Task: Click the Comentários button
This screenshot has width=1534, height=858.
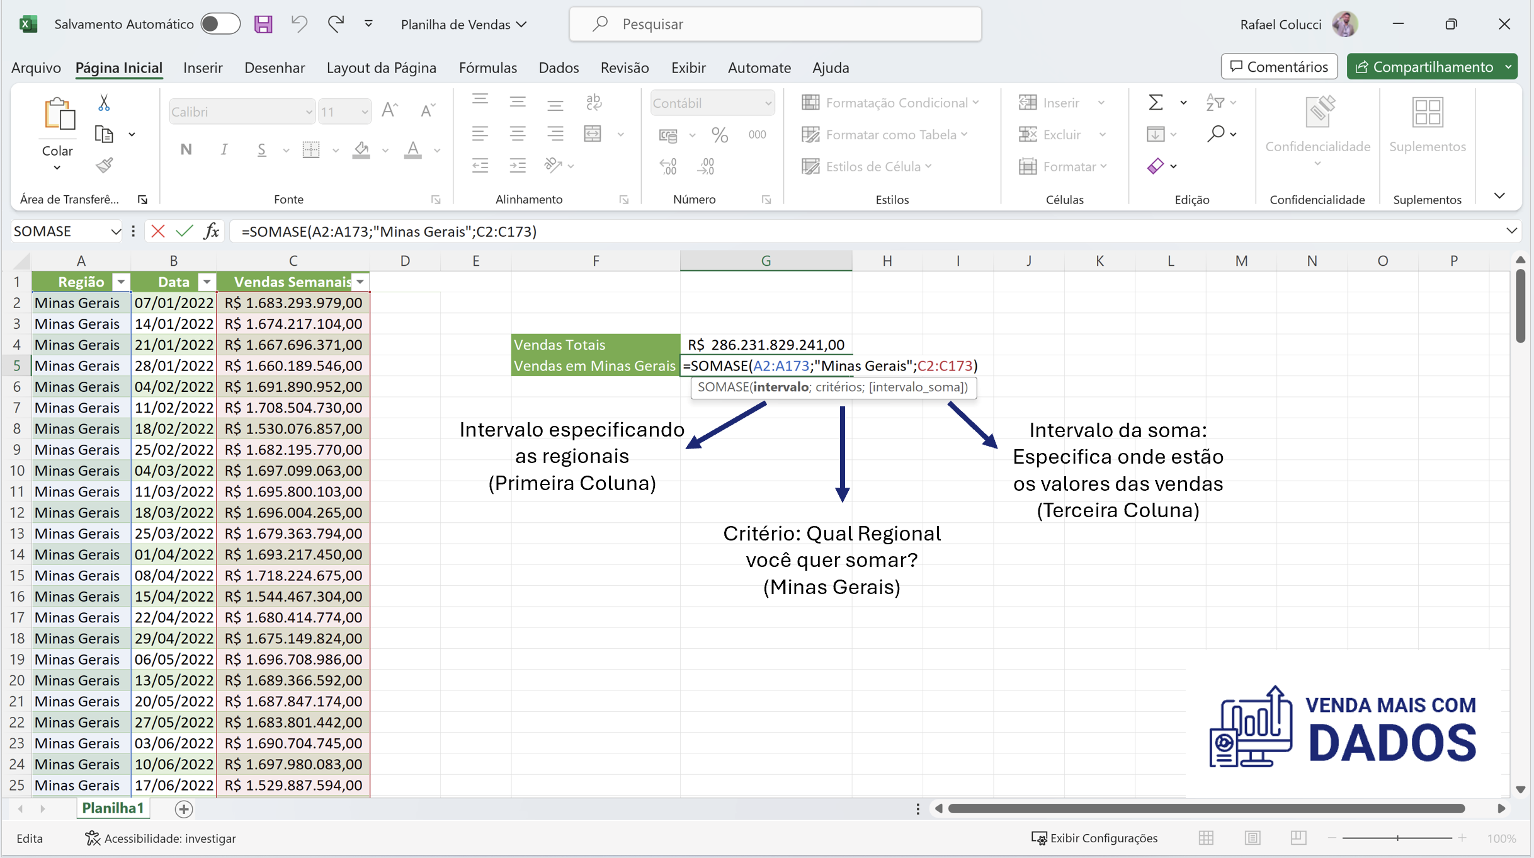Action: [1279, 67]
